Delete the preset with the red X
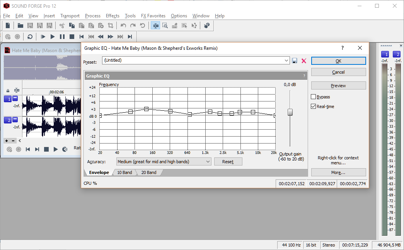Image resolution: width=404 pixels, height=250 pixels. click(304, 61)
